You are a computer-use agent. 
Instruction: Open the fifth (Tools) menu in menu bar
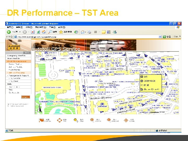click(52, 27)
